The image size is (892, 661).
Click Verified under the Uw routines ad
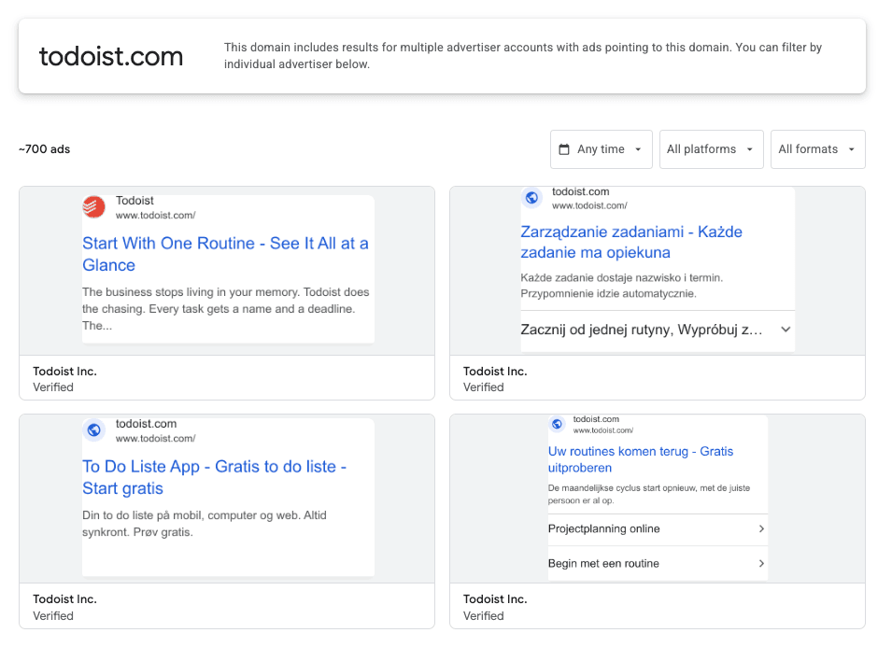click(x=484, y=616)
